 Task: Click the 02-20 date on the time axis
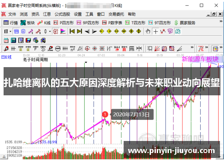coord(62,55)
